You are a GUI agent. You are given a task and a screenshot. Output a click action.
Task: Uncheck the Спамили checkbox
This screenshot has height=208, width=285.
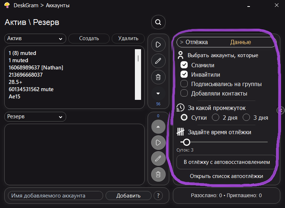click(184, 65)
